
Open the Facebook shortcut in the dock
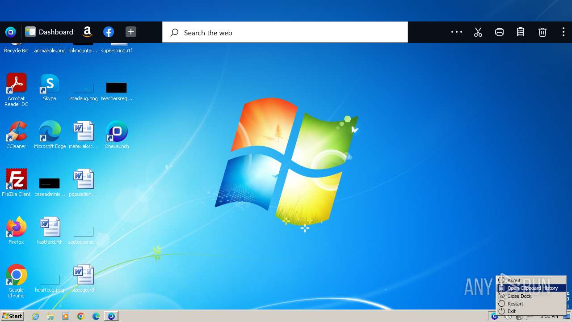(109, 32)
